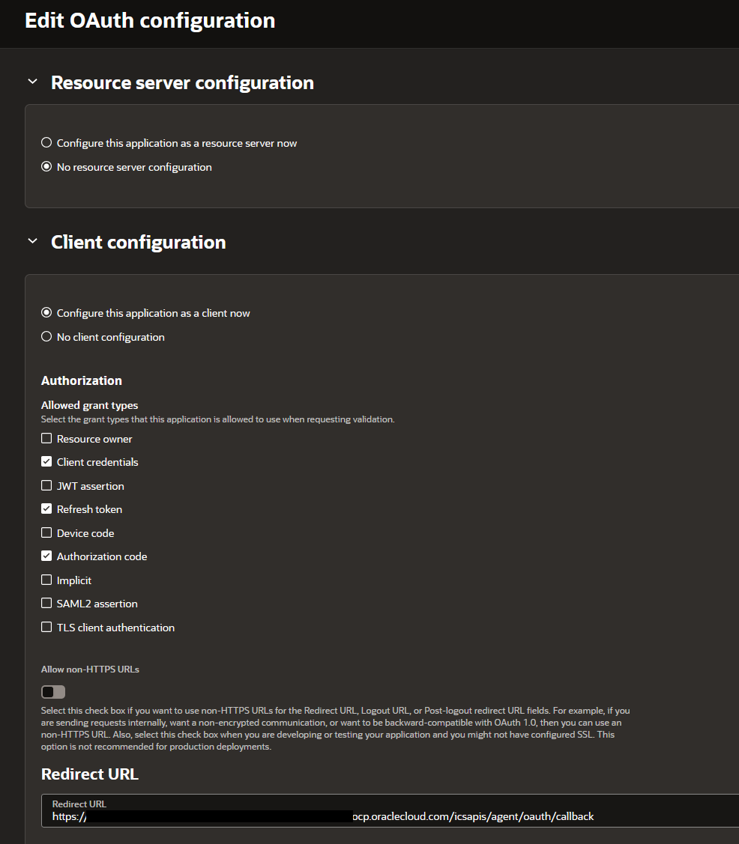Viewport: 739px width, 844px height.
Task: Enable SAML2 assertion grant type
Action: pos(46,604)
